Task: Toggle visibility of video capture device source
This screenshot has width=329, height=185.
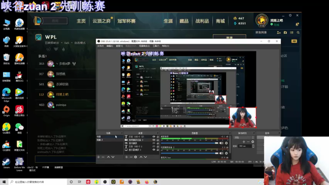Action: (x=154, y=140)
